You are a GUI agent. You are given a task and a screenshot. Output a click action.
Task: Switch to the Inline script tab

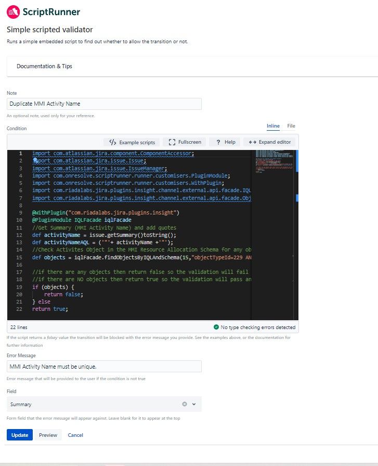[x=273, y=126]
